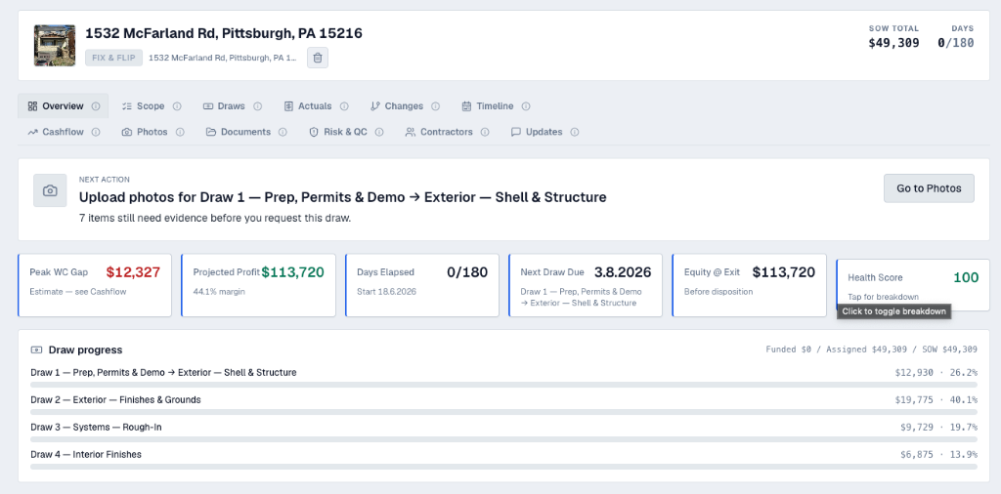The width and height of the screenshot is (1001, 494).
Task: Click the Draw 3 progress bar
Action: (x=503, y=440)
